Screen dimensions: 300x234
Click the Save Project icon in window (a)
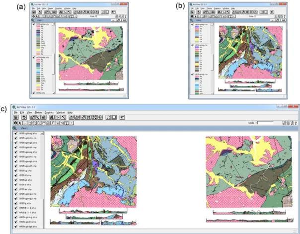(33, 12)
